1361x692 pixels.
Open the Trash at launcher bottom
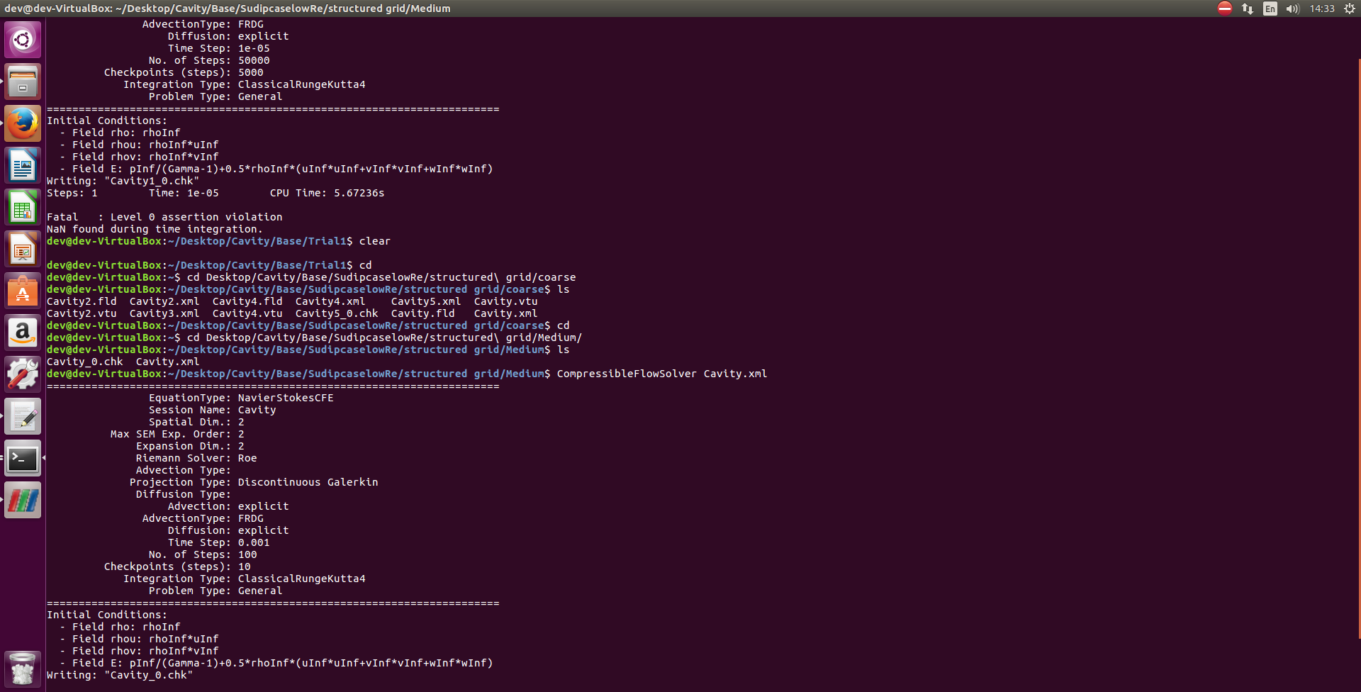click(23, 669)
